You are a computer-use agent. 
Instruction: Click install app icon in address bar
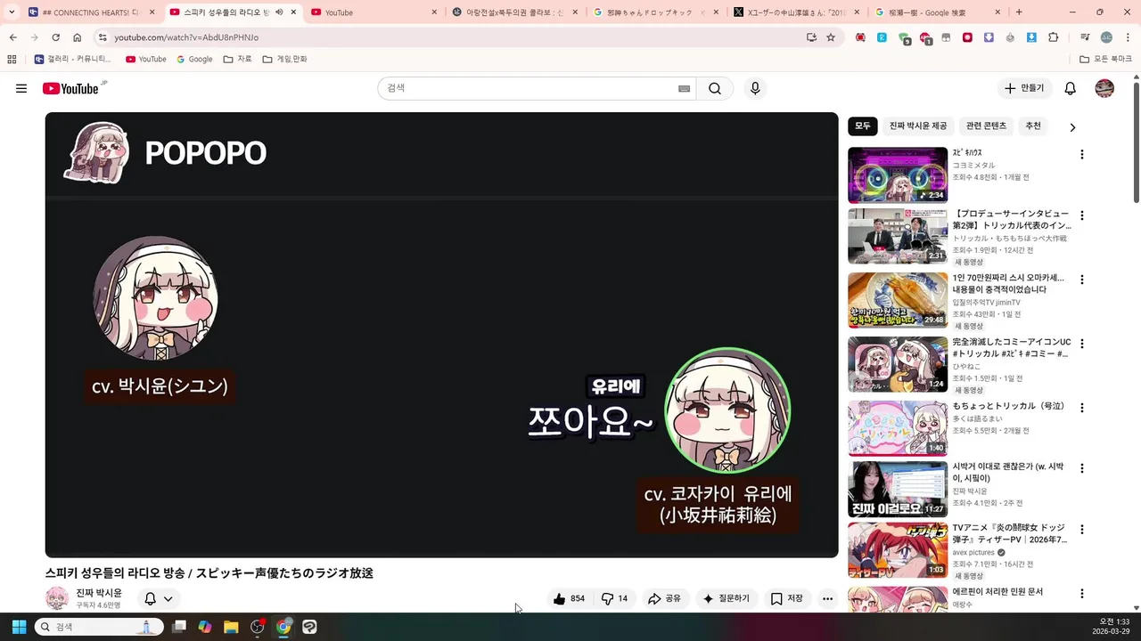pos(811,37)
